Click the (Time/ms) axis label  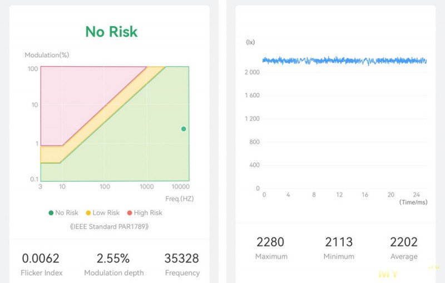point(413,202)
